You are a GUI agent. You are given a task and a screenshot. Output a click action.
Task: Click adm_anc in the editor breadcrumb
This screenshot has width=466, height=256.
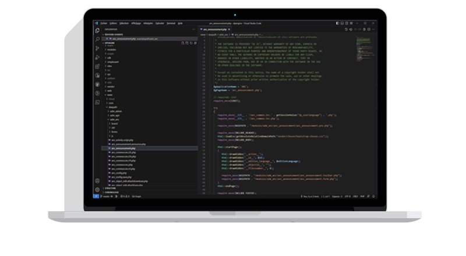pos(224,35)
